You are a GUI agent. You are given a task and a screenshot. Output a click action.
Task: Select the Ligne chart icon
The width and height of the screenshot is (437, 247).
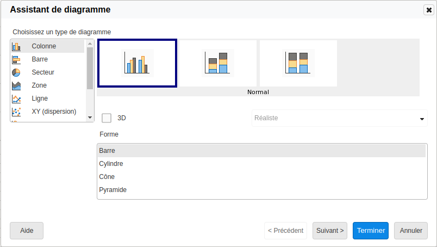point(16,98)
